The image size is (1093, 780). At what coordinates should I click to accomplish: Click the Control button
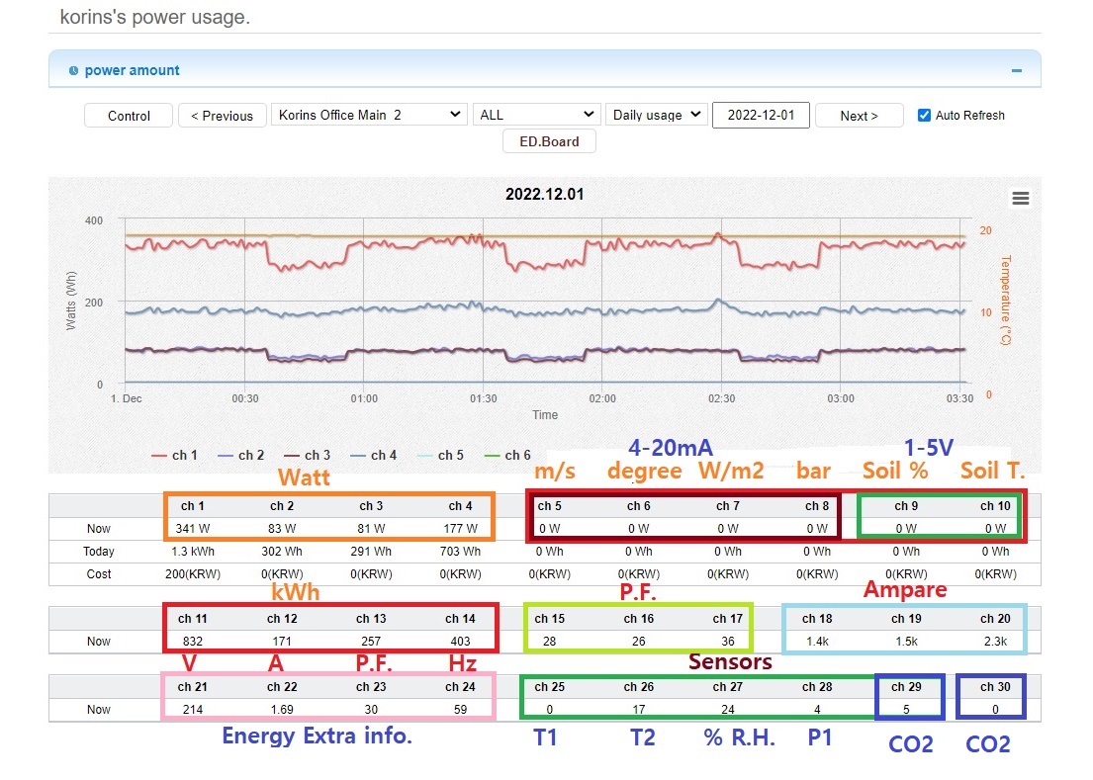129,116
